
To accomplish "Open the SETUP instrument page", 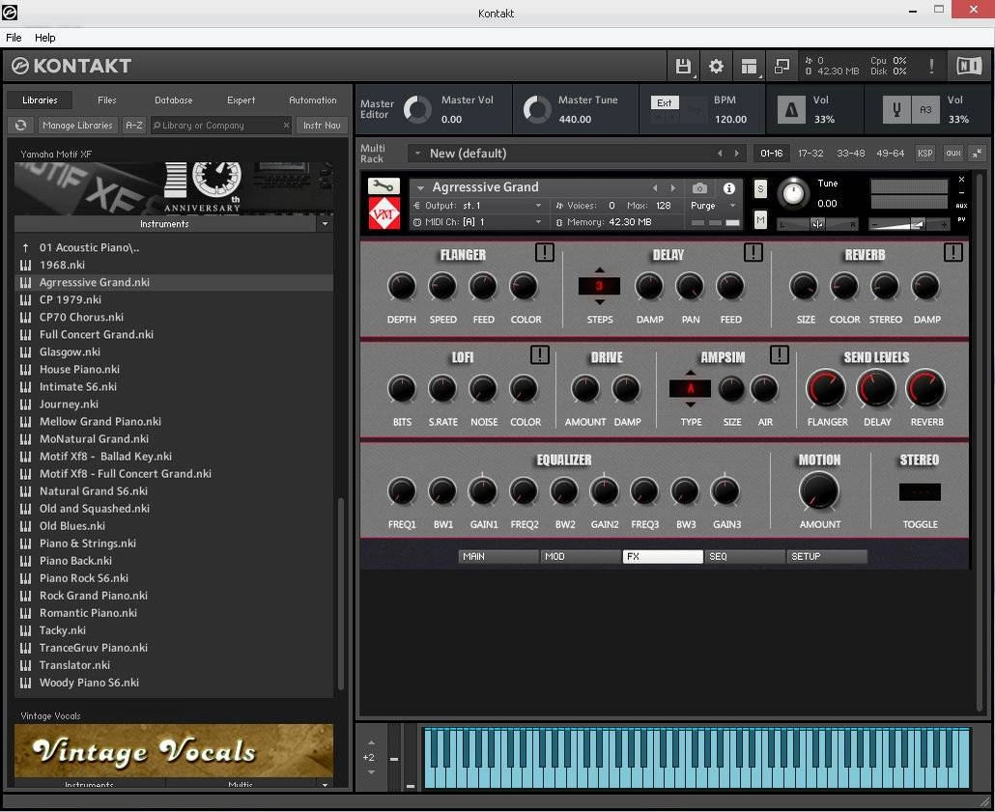I will click(x=827, y=556).
